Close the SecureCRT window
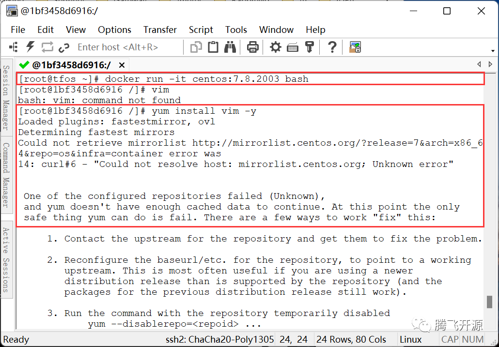Image resolution: width=499 pixels, height=347 pixels. click(481, 11)
